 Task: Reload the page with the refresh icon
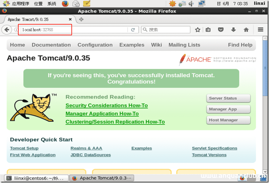click(x=133, y=30)
